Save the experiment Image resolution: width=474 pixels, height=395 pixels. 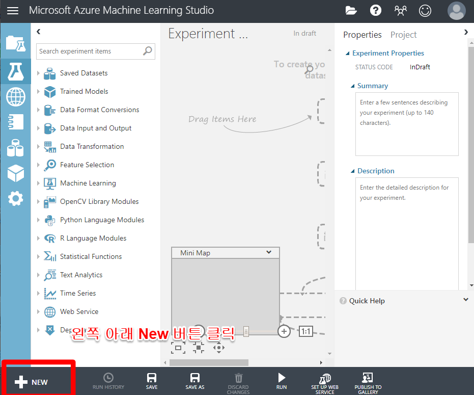point(151,381)
